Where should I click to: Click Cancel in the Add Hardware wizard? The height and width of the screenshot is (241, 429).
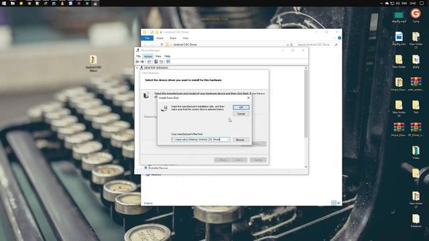[x=258, y=160]
